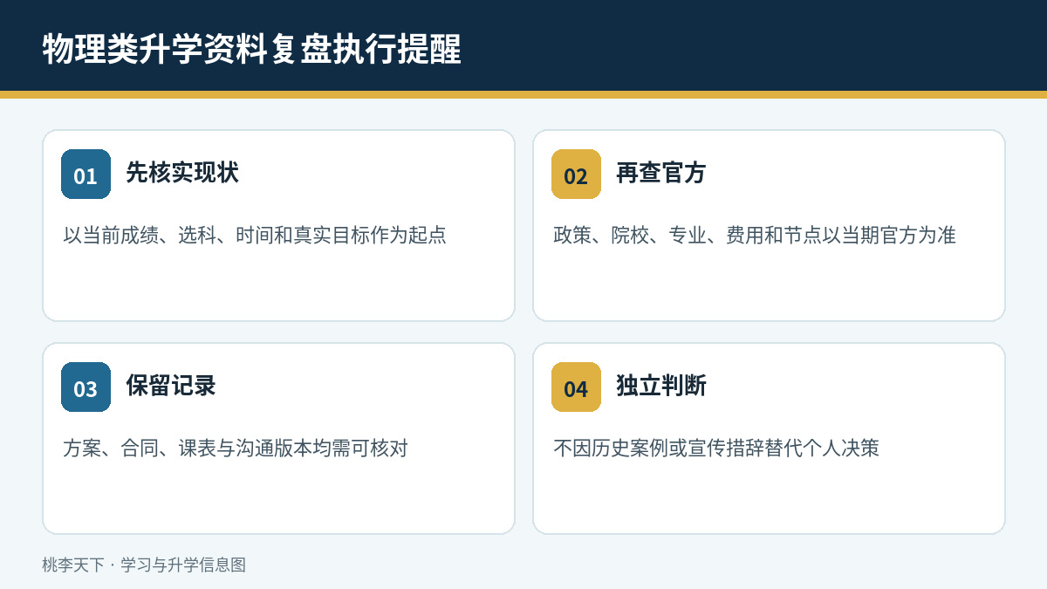The height and width of the screenshot is (589, 1047).
Task: Click the heading 独立判断
Action: 661,386
